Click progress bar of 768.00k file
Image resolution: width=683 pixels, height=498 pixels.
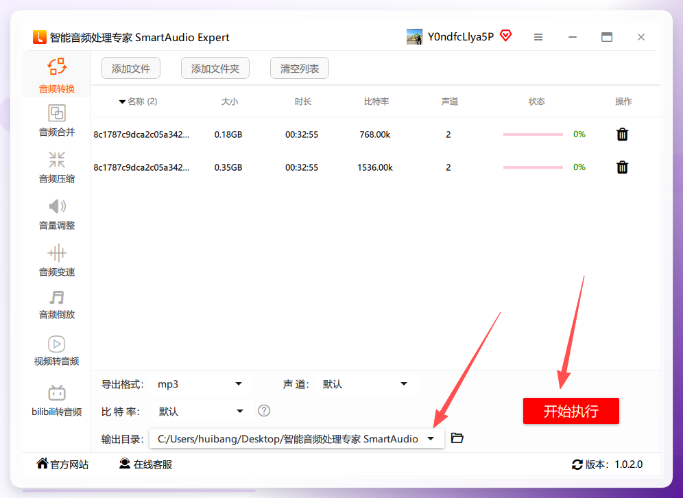point(533,134)
